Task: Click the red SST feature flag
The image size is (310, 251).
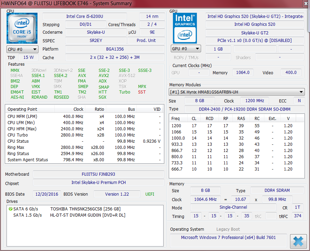Action: (142, 92)
